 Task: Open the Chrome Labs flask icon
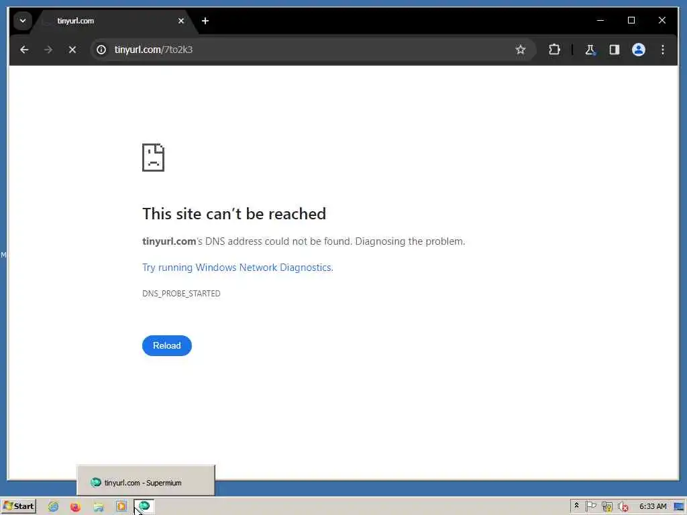pyautogui.click(x=590, y=50)
